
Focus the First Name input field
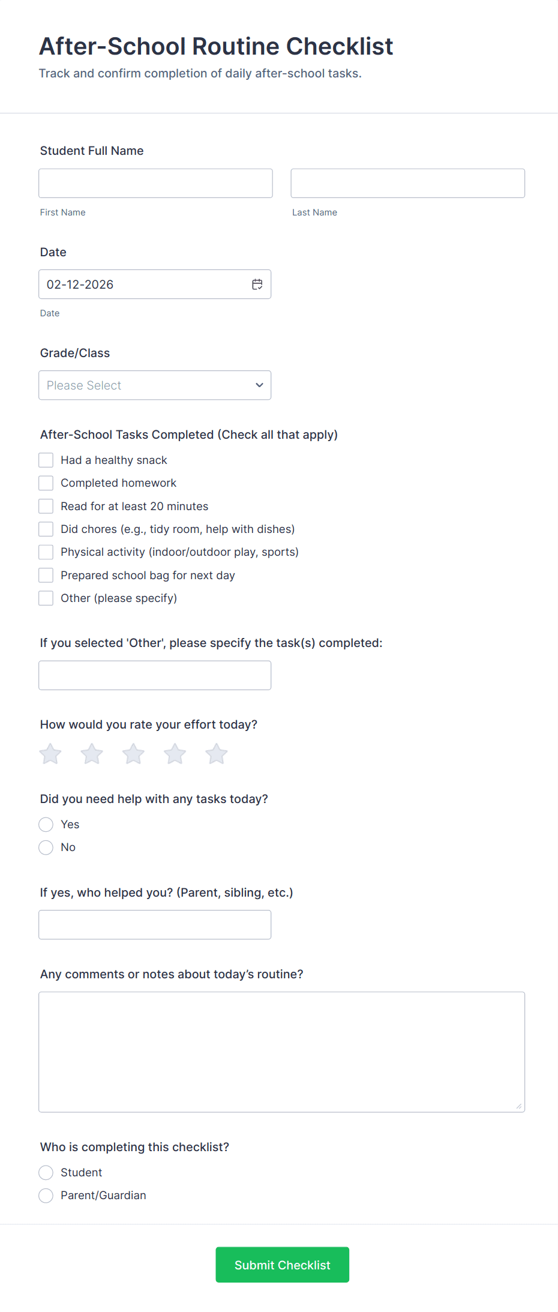pos(155,183)
